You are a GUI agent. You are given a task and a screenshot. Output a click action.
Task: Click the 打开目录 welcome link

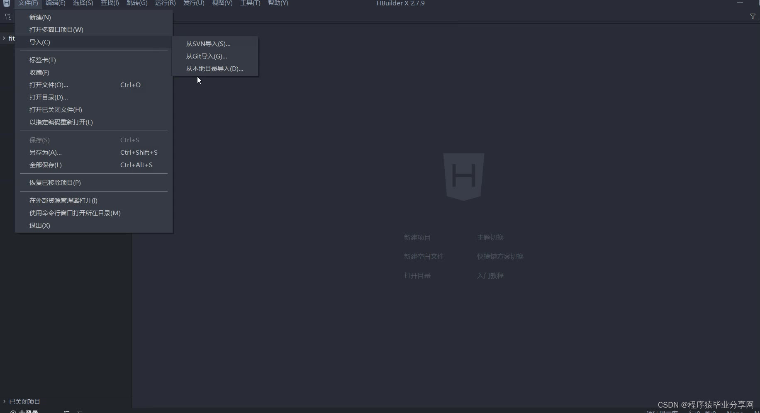click(417, 275)
